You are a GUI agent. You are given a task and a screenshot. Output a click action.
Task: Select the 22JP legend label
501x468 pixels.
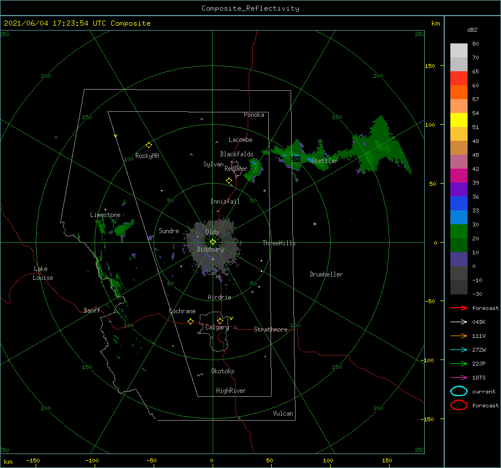coord(479,363)
